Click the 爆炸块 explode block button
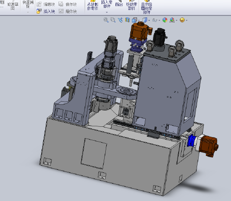Screen dimensions: 231x201 [x=68, y=11]
